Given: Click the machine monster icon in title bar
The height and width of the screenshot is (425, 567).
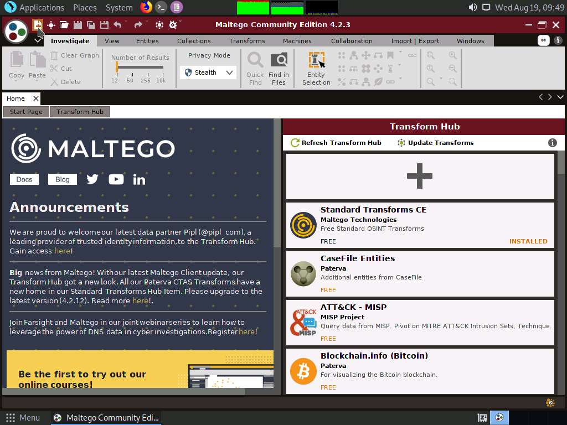Looking at the screenshot, I should pyautogui.click(x=173, y=25).
